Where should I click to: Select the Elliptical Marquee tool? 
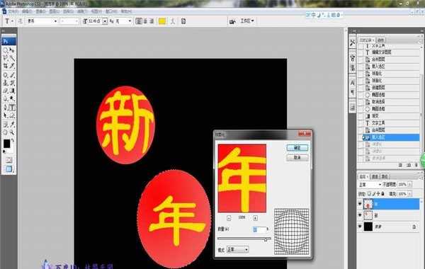[x=6, y=50]
